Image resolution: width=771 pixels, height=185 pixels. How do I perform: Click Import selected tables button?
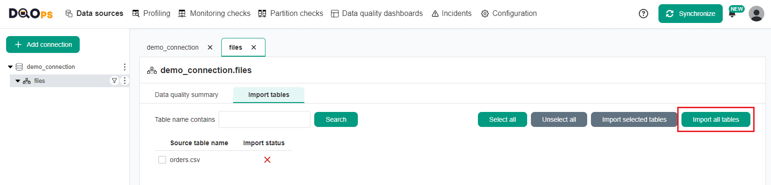click(634, 119)
